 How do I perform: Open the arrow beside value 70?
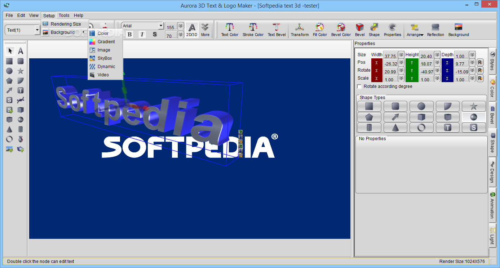click(x=180, y=35)
